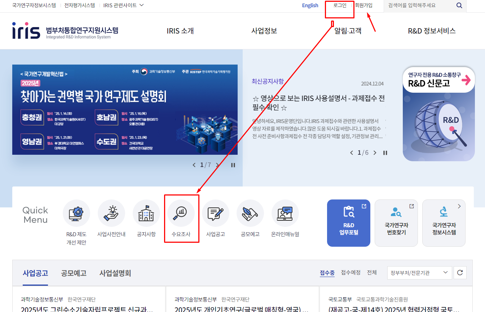Filter list by 접수중

coord(327,273)
